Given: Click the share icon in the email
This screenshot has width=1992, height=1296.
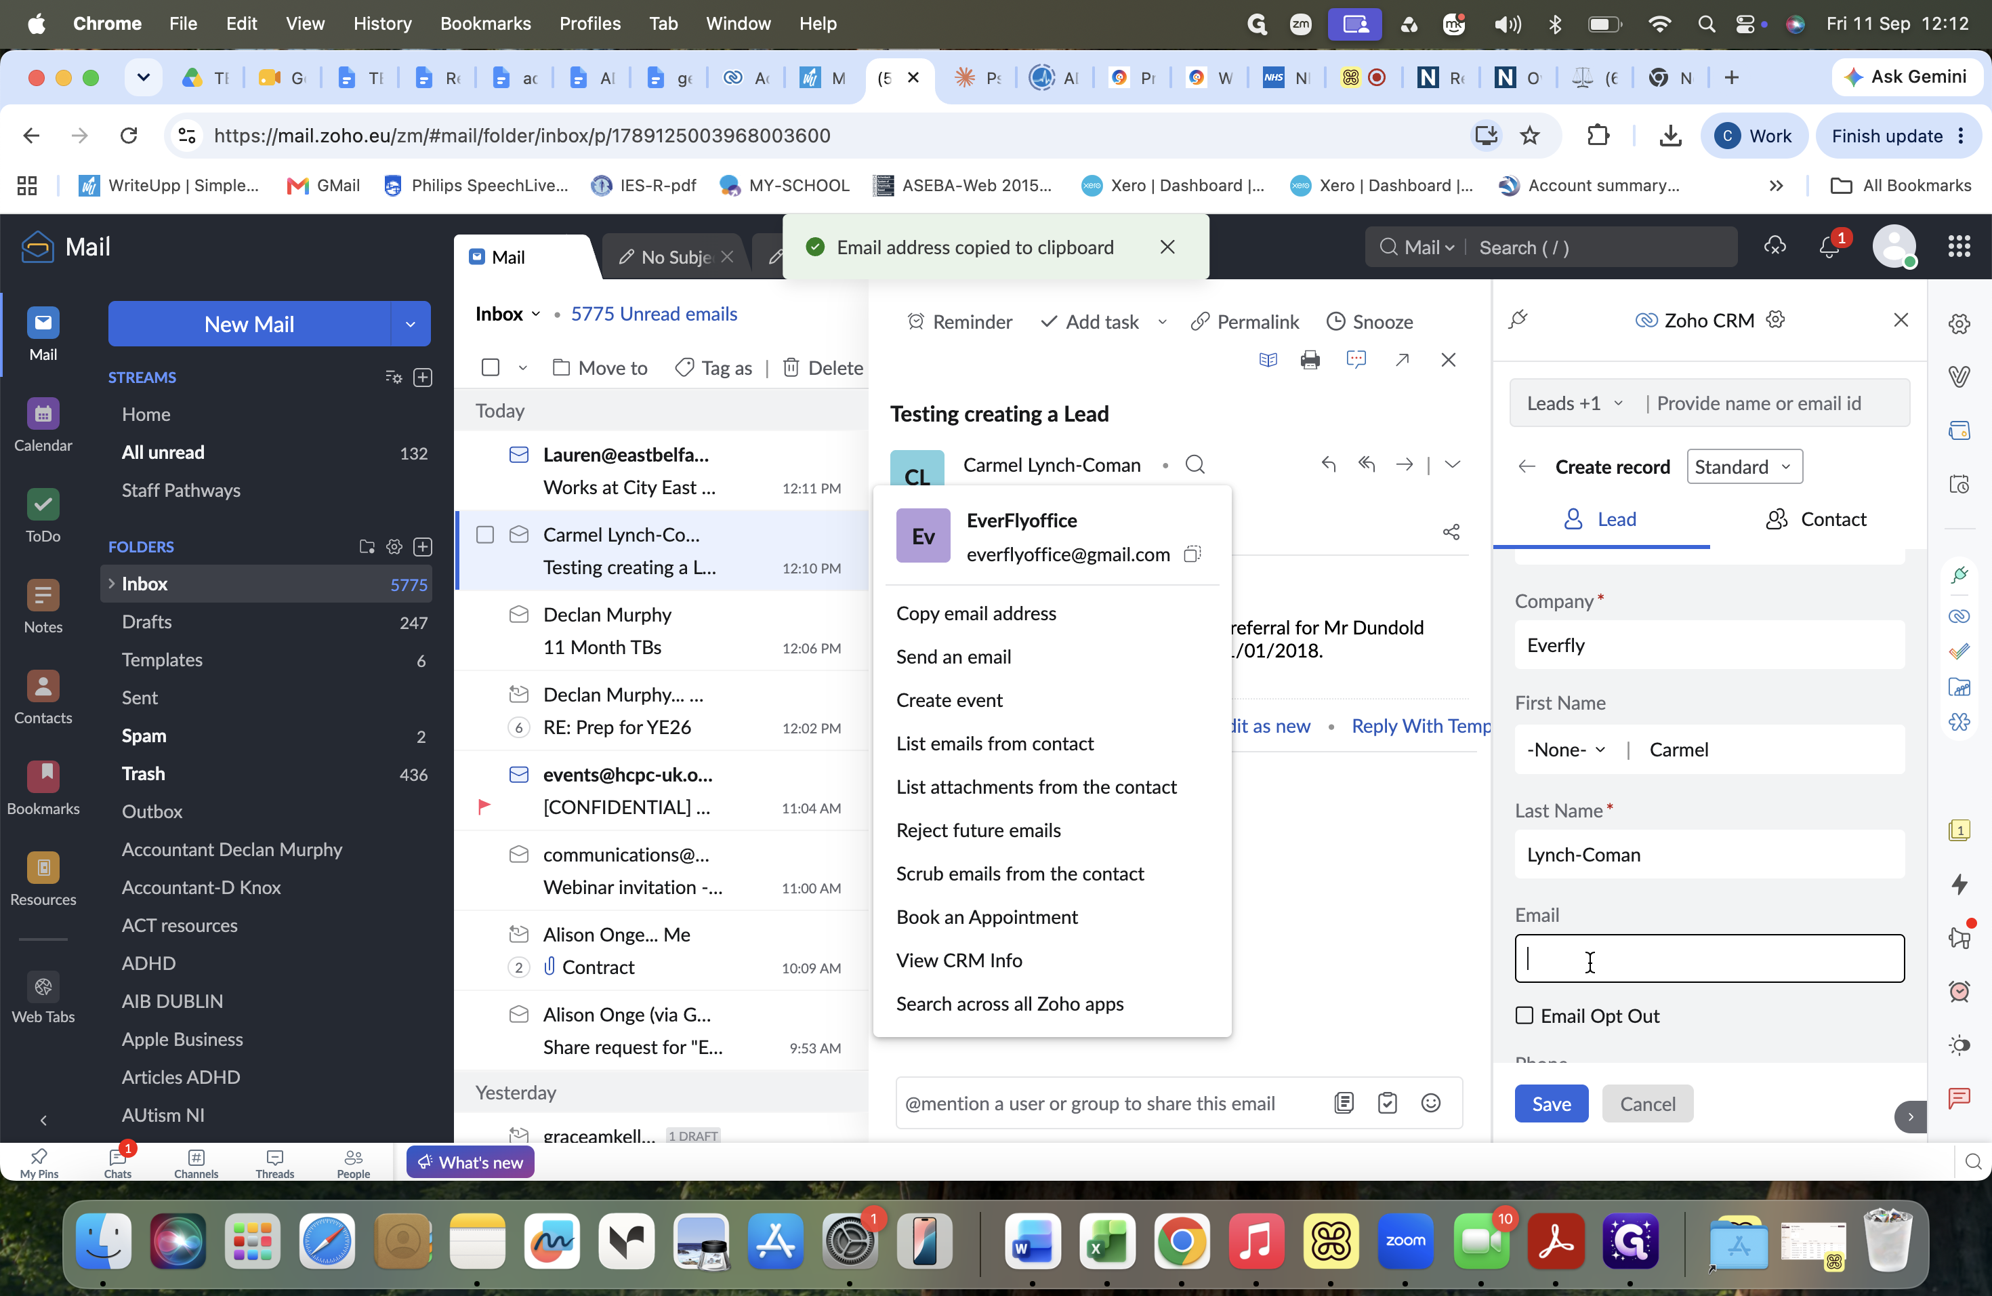Looking at the screenshot, I should click(1451, 533).
